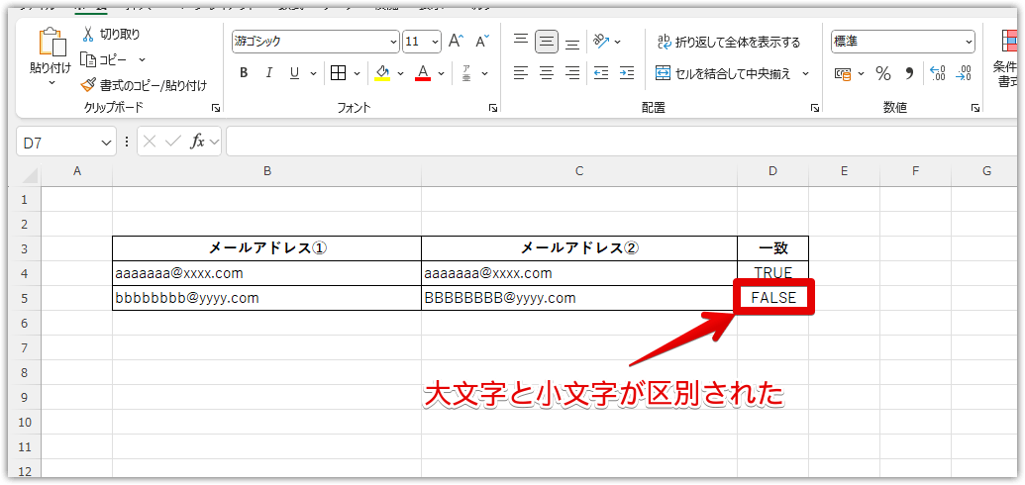This screenshot has width=1025, height=485.
Task: Click the formula bar Enter check icon
Action: (x=172, y=142)
